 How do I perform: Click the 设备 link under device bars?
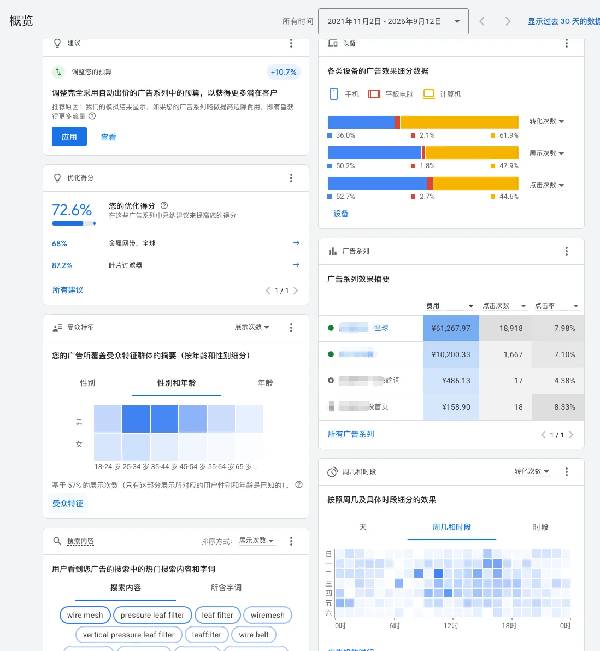[x=341, y=214]
